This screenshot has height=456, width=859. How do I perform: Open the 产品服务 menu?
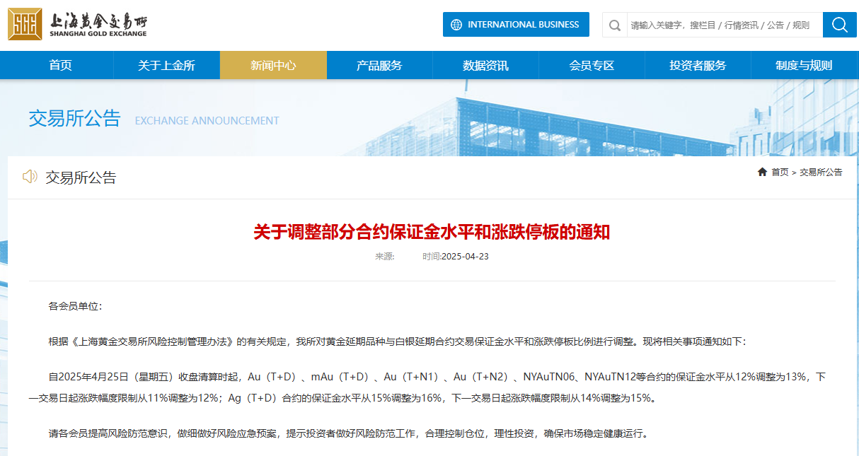[x=379, y=65]
